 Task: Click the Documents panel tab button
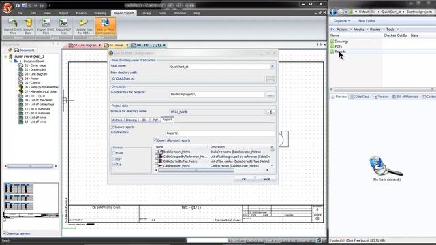[x=25, y=50]
